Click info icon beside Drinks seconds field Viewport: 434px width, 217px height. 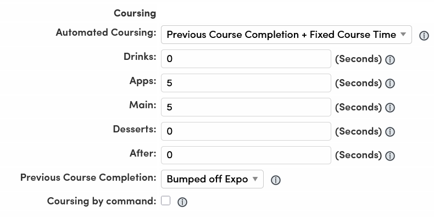tap(390, 60)
